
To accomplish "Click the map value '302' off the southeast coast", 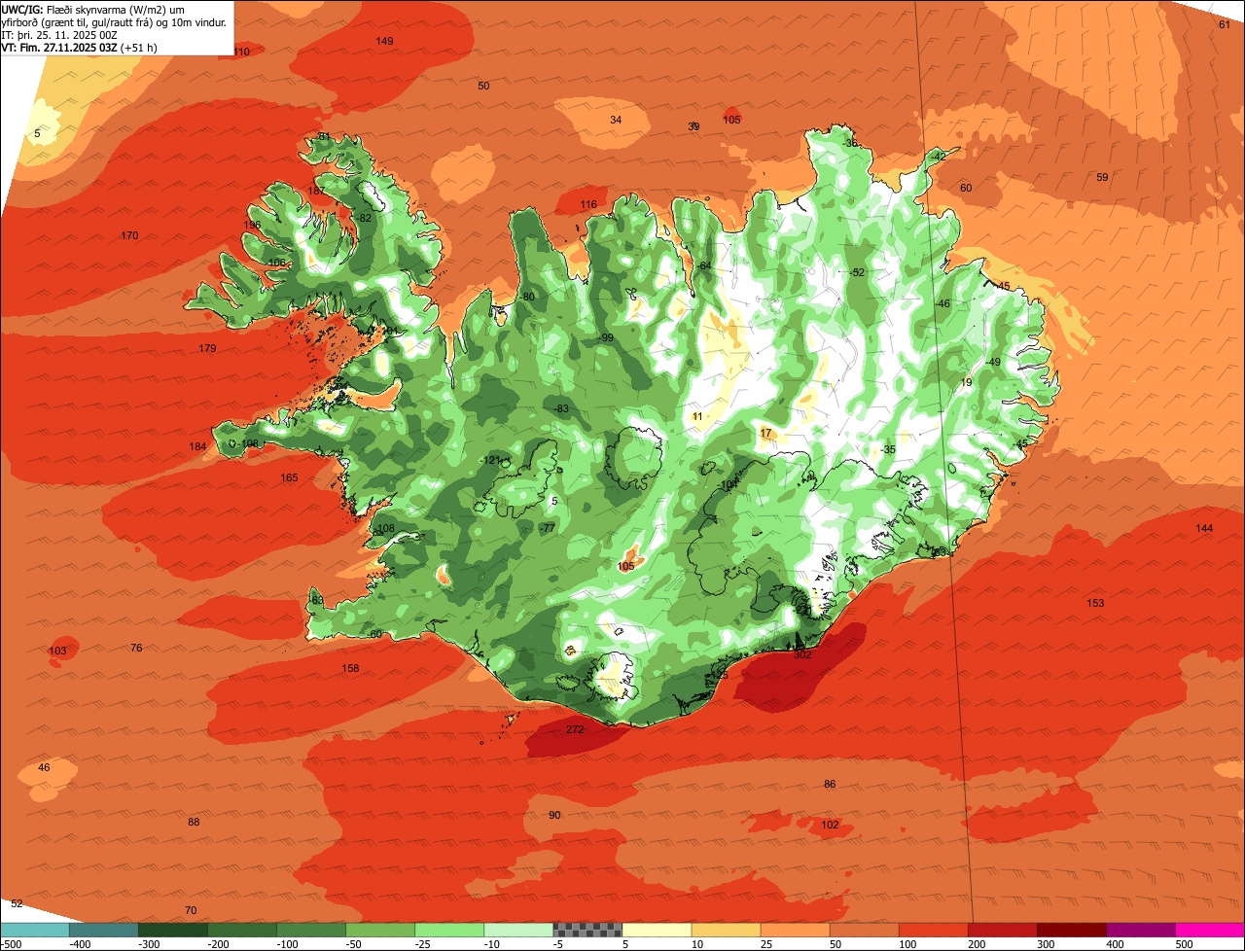I will 802,655.
